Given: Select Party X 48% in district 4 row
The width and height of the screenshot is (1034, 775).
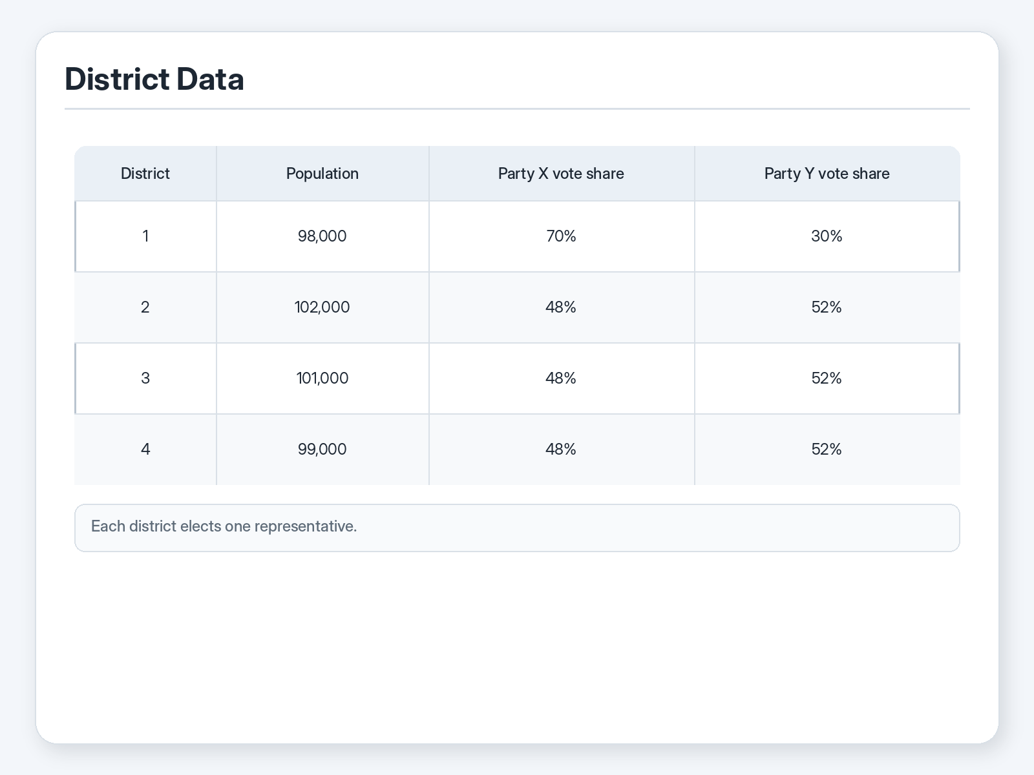Looking at the screenshot, I should point(562,449).
